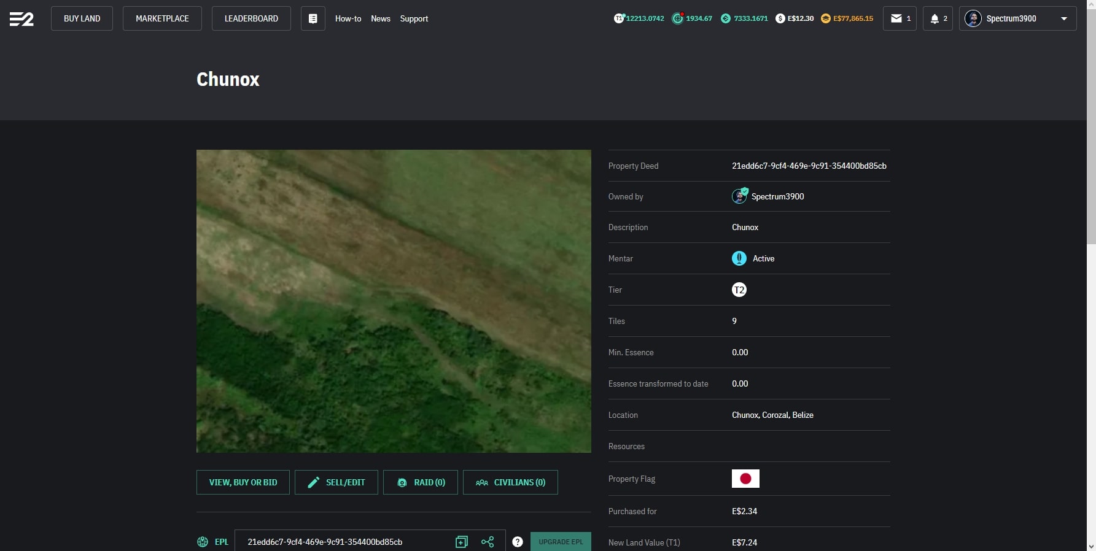Click the share EPL icon

pyautogui.click(x=488, y=542)
